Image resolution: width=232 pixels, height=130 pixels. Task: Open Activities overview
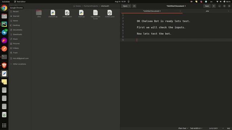6,1
